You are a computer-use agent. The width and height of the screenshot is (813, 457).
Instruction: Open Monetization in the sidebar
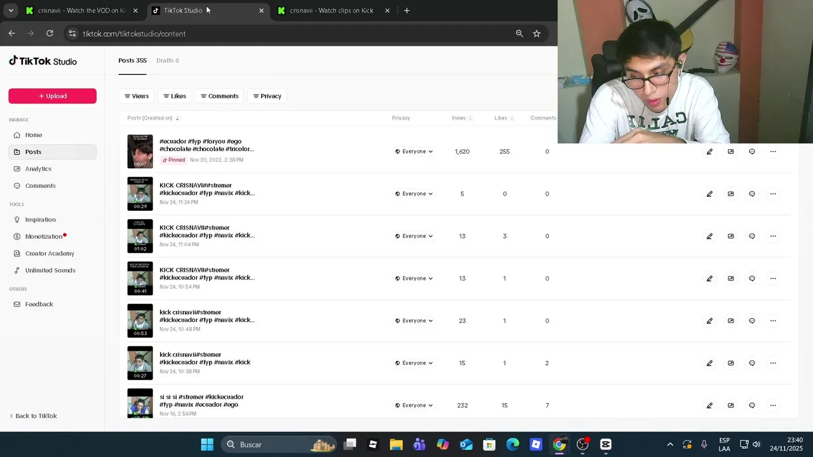click(x=52, y=237)
